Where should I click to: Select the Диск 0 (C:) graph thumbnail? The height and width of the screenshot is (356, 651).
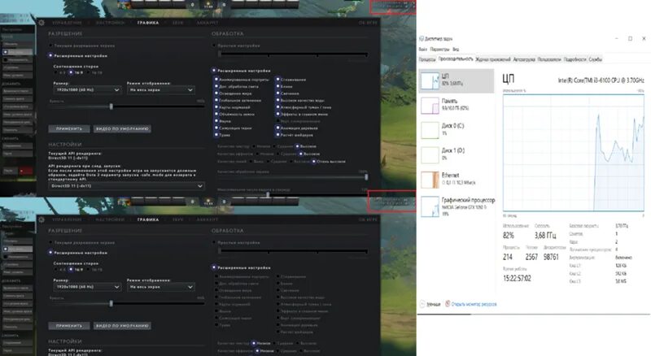[430, 130]
